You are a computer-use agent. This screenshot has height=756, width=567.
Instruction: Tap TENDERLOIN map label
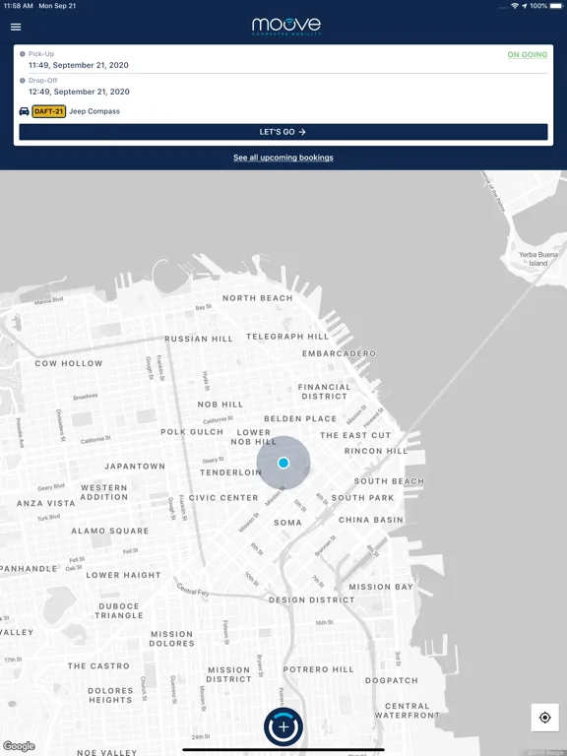(231, 472)
